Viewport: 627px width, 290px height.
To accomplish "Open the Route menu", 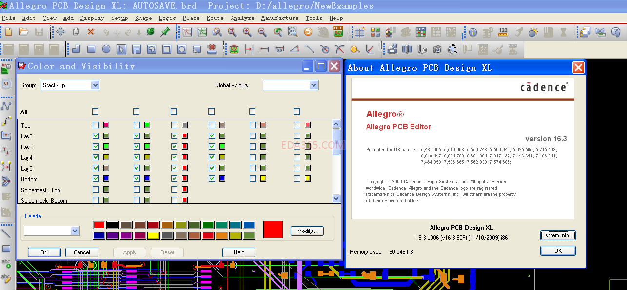I will pos(215,18).
